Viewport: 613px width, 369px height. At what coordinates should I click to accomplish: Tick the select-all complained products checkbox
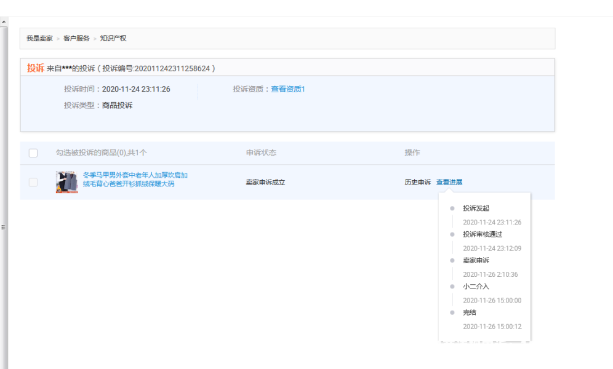pos(33,153)
